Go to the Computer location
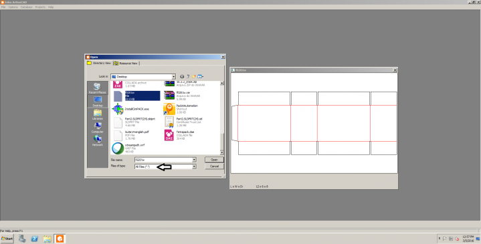This screenshot has height=244, width=481. 98,128
